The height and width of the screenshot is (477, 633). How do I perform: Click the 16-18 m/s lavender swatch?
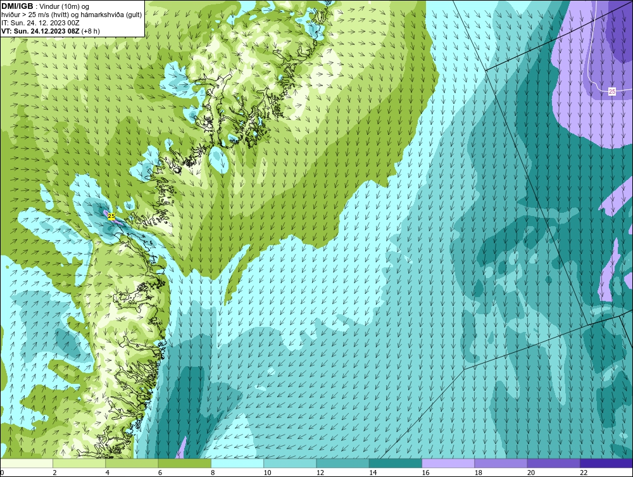(x=448, y=463)
